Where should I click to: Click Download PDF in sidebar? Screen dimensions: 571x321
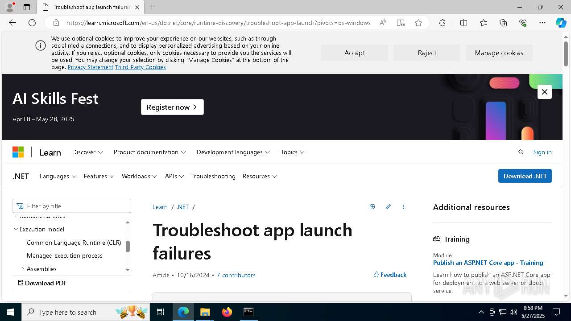point(42,283)
